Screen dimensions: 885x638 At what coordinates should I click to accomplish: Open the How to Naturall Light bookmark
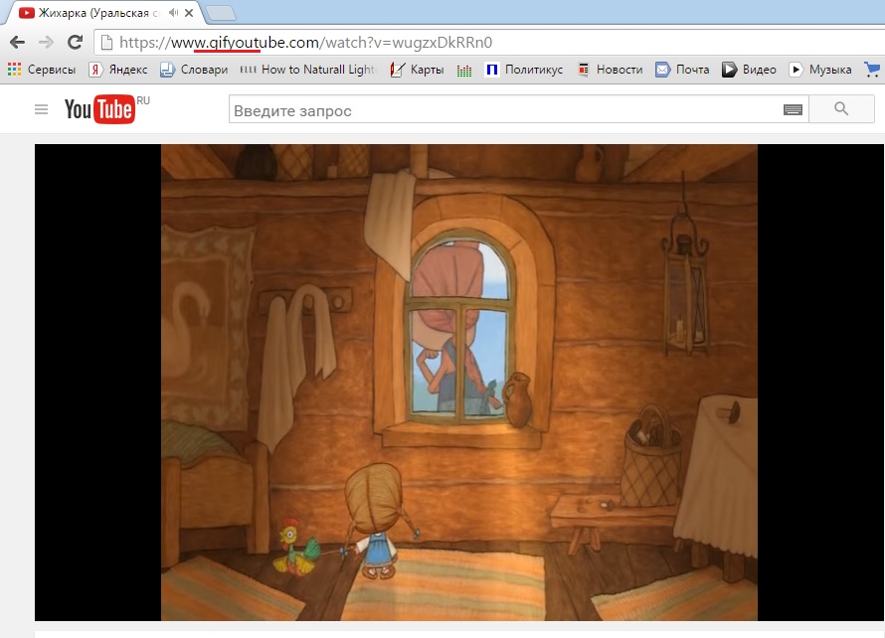(307, 70)
